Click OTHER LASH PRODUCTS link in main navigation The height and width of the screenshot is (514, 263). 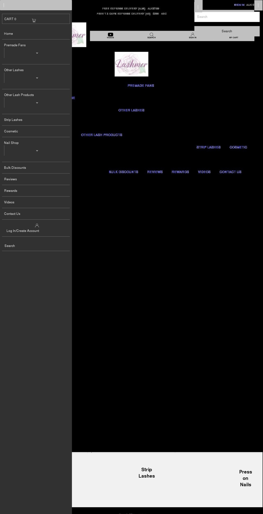point(102,135)
